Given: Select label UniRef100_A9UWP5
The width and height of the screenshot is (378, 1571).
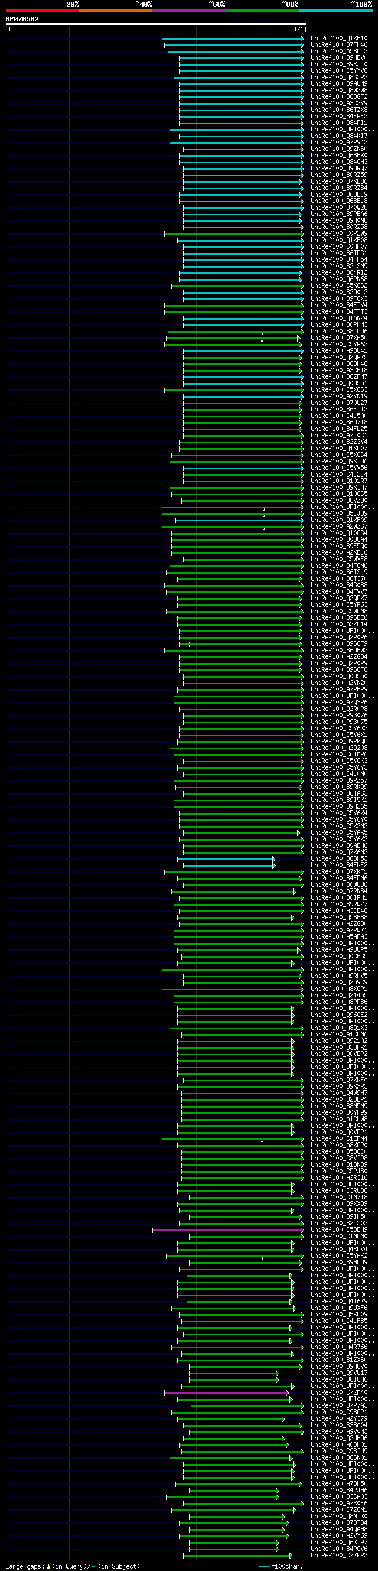Looking at the screenshot, I should (339, 950).
